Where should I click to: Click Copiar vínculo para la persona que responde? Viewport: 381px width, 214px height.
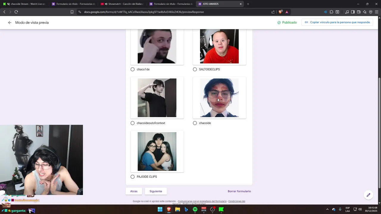point(337,22)
